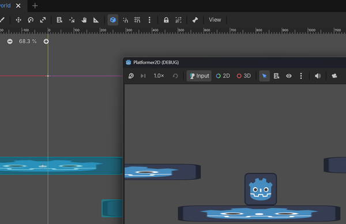Viewport: 346px width, 224px height.
Task: Choose the Ruler measuring tool
Action: (x=96, y=20)
